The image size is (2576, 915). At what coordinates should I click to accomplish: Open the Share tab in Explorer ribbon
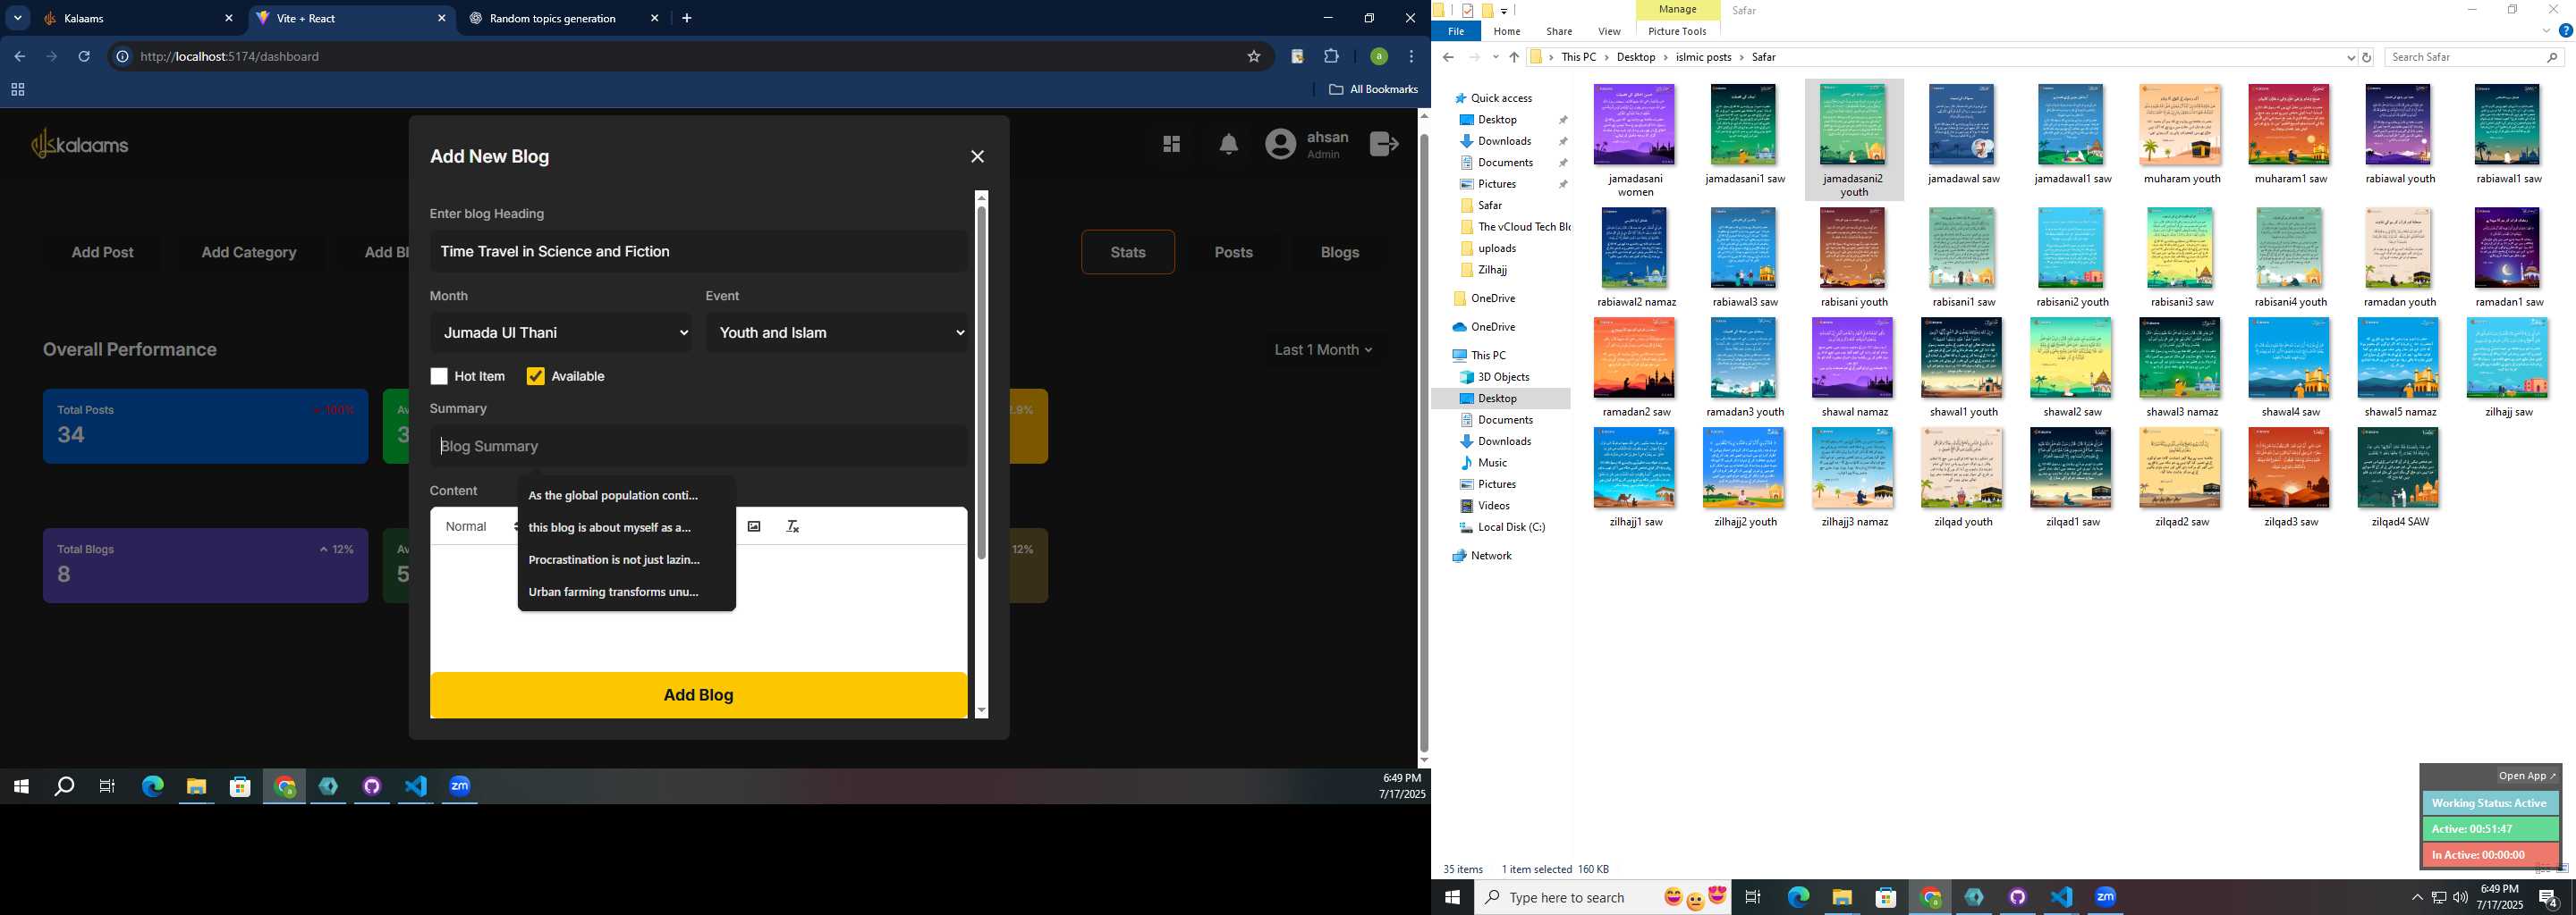pyautogui.click(x=1559, y=31)
